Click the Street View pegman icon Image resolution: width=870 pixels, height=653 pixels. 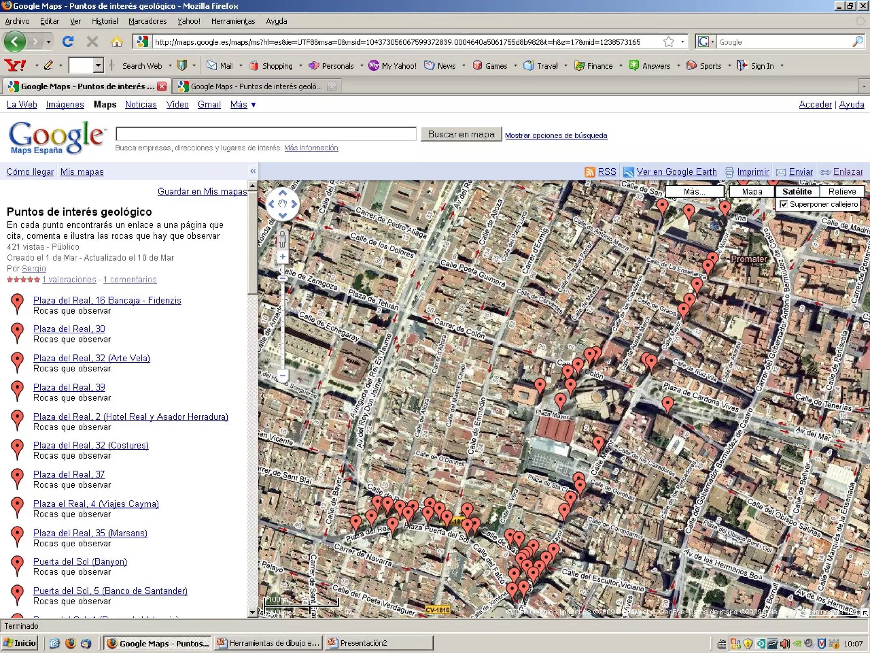coord(282,240)
